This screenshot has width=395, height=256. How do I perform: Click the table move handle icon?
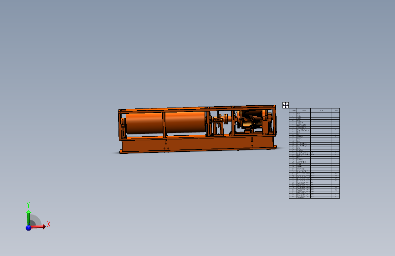tap(285, 105)
